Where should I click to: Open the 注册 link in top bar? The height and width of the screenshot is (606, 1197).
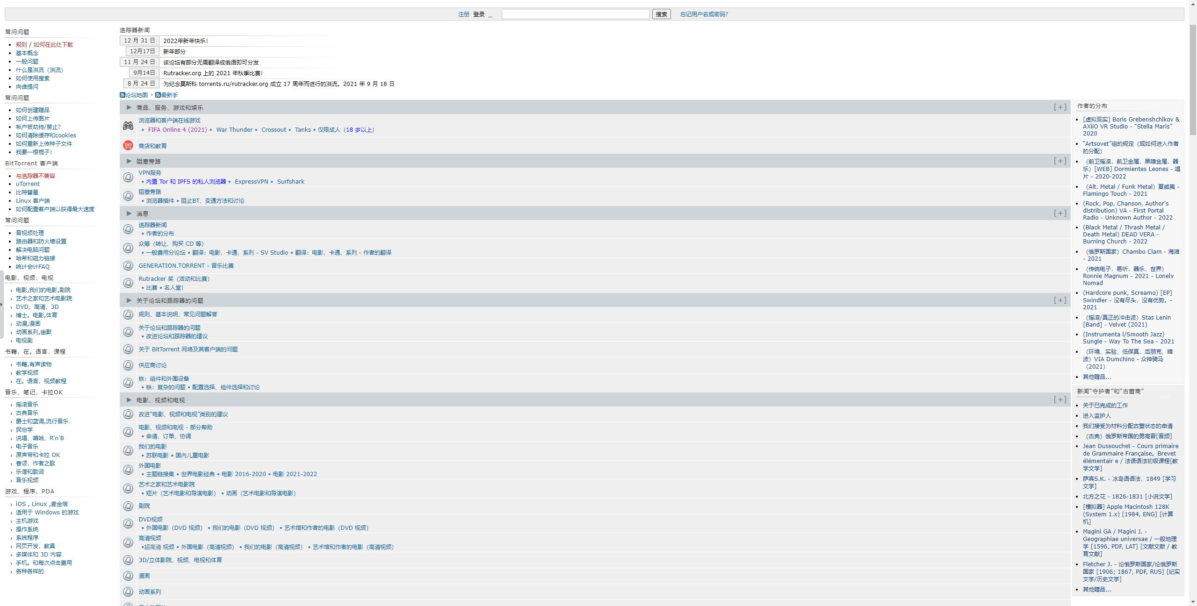point(463,14)
